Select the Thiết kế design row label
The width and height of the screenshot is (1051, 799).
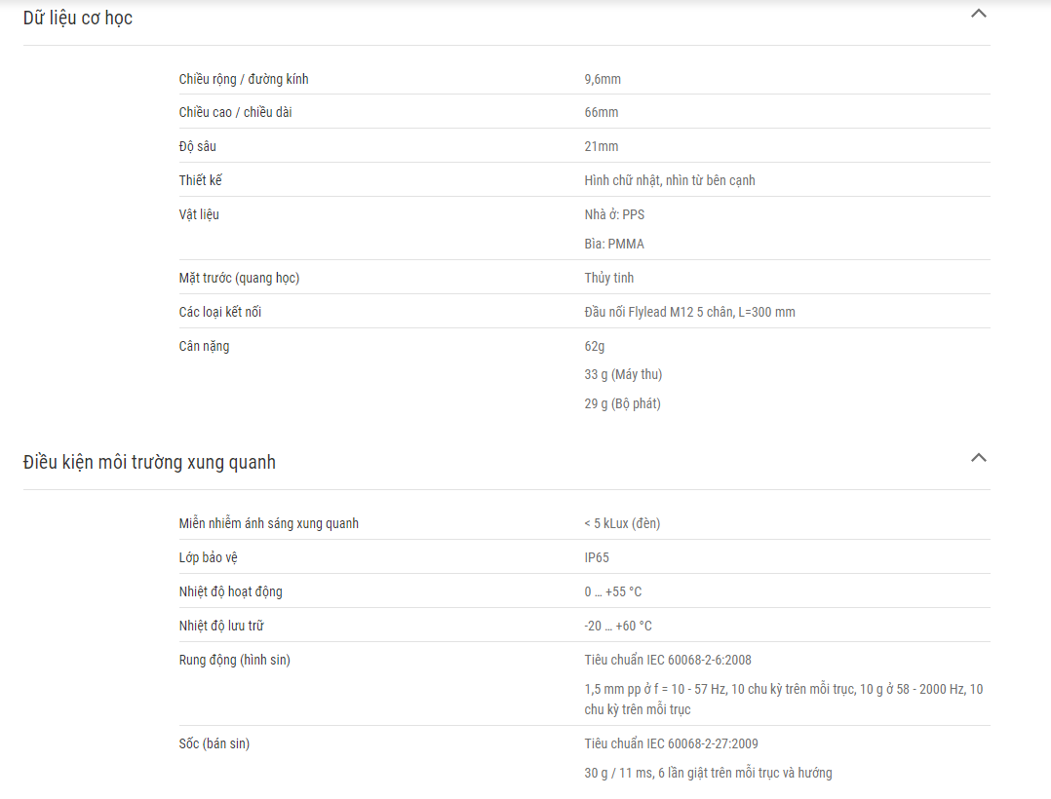click(x=200, y=180)
